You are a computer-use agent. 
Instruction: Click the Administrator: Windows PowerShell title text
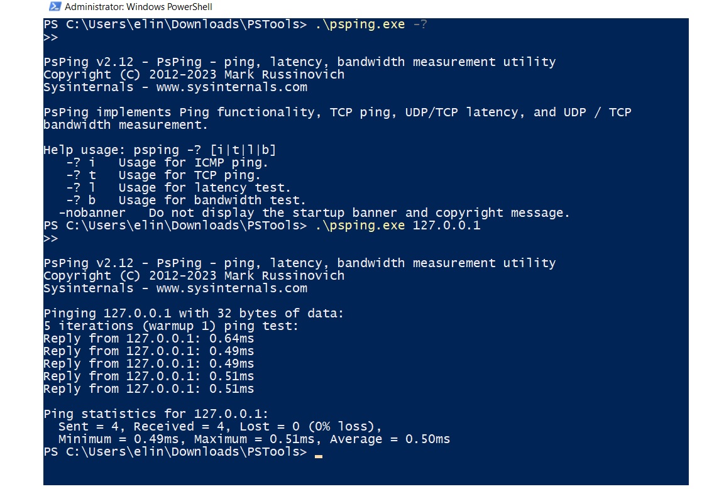(138, 7)
